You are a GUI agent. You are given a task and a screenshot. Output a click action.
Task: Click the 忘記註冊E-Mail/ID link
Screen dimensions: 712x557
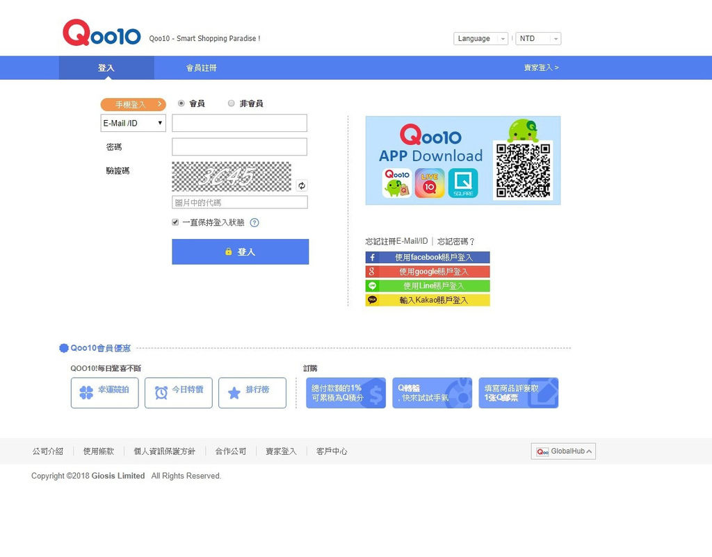click(396, 241)
